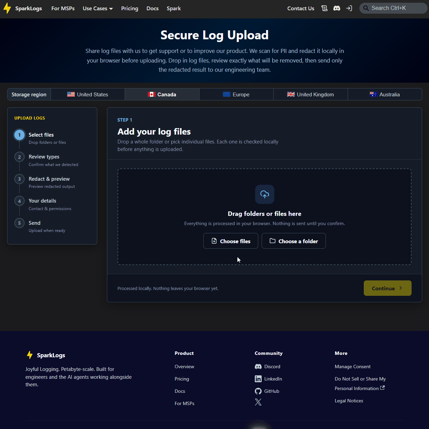
Task: Click the cloud upload icon
Action: pos(265,194)
